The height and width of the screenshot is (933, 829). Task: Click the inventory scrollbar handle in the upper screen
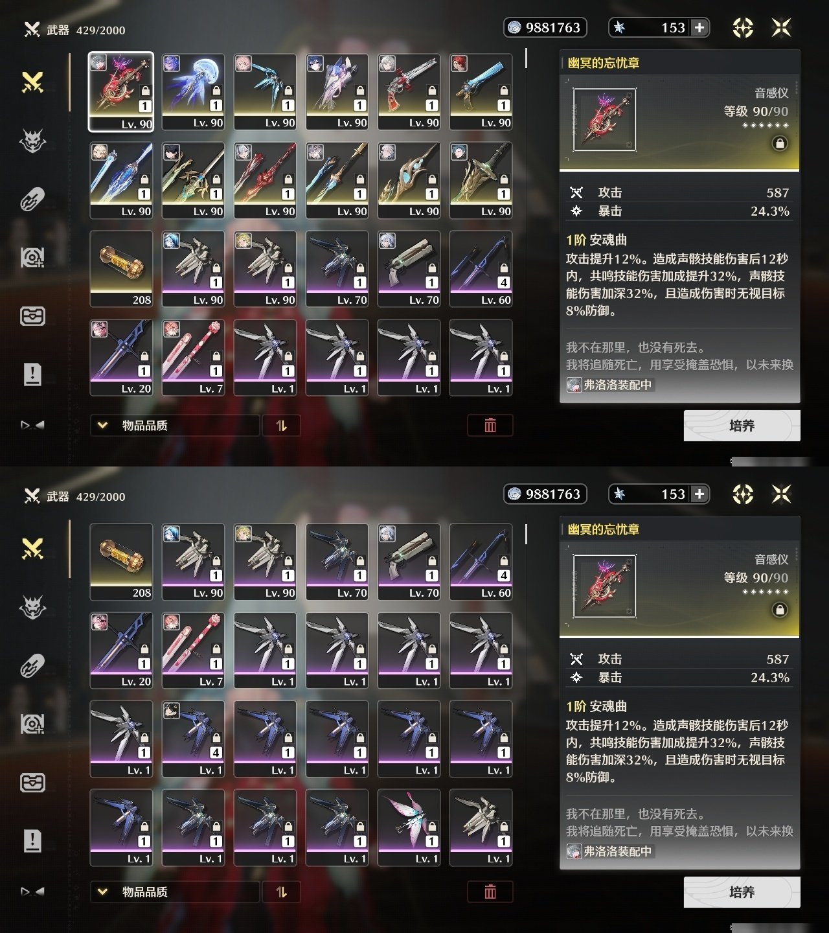pos(526,58)
